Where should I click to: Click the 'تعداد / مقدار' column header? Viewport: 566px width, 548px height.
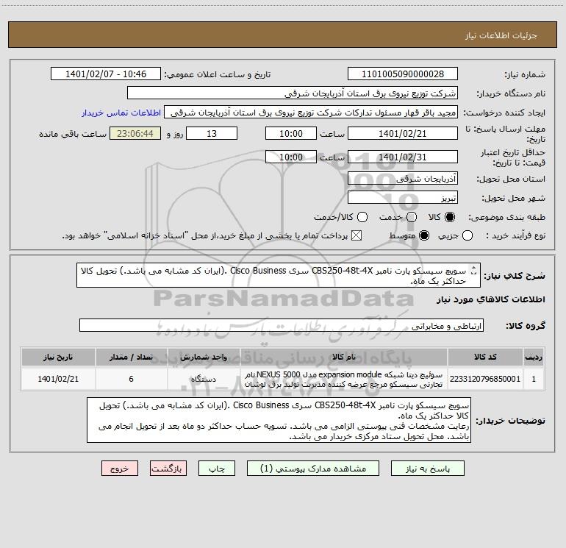pyautogui.click(x=131, y=357)
